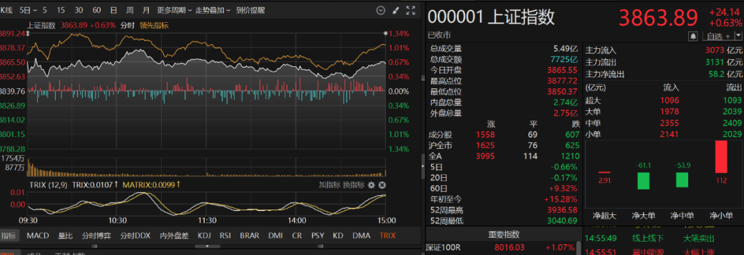The image size is (744, 255).
Task: Add stock via 自选 + button
Action: pyautogui.click(x=718, y=36)
